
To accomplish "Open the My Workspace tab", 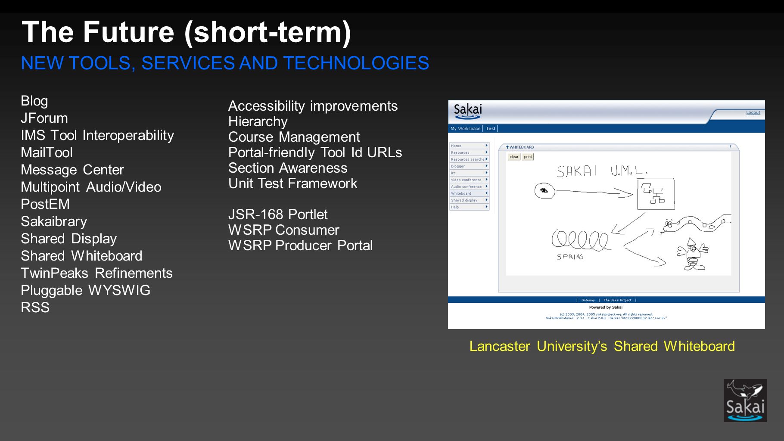I will pos(465,128).
